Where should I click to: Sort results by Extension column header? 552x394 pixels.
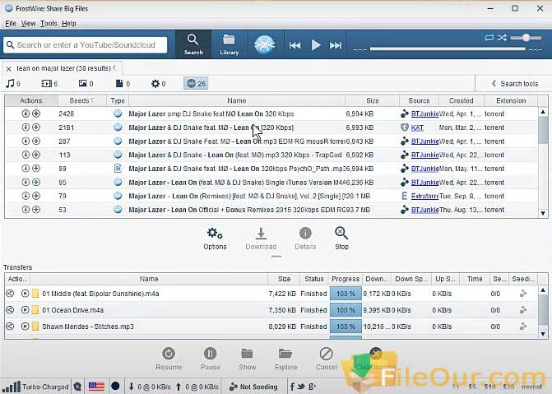click(x=511, y=100)
